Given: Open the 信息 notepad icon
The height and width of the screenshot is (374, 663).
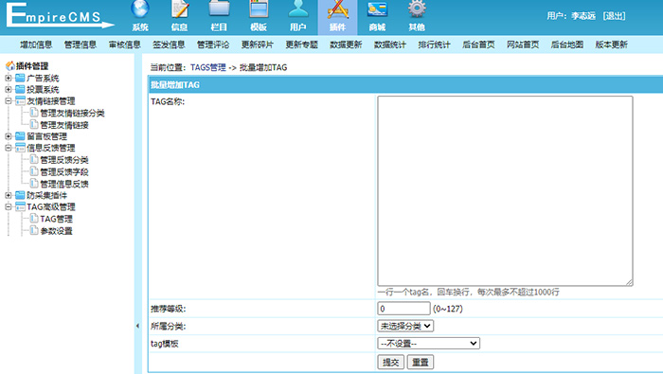Looking at the screenshot, I should point(180,9).
